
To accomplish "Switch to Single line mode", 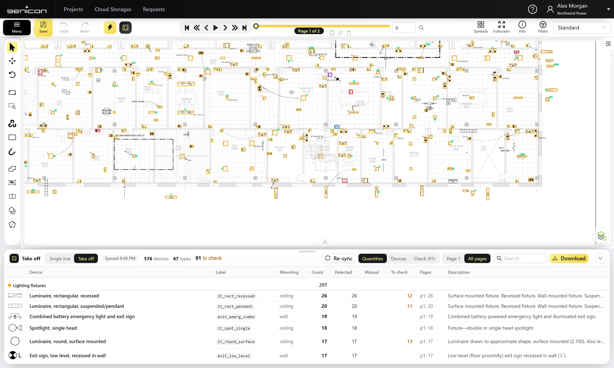I will [60, 259].
